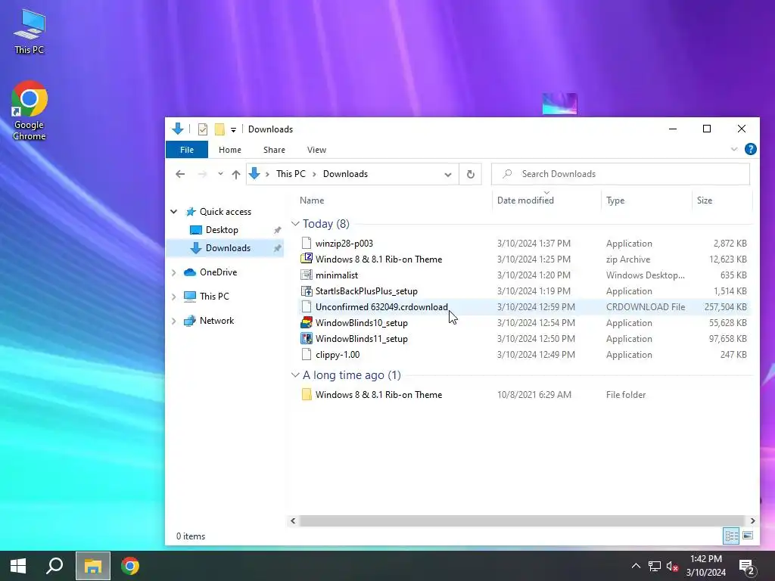Open the Action Center notifications

[746, 566]
